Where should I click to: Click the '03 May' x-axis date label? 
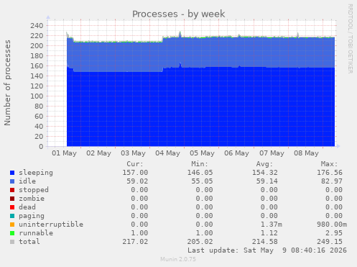(133, 153)
